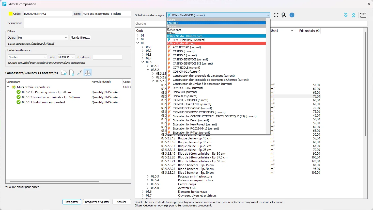
Task: Collapse all rows with double-up chevrons
Action: point(353,15)
